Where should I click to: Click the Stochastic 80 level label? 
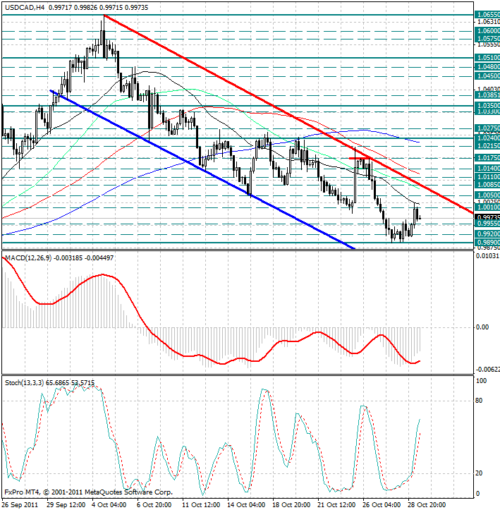point(479,401)
